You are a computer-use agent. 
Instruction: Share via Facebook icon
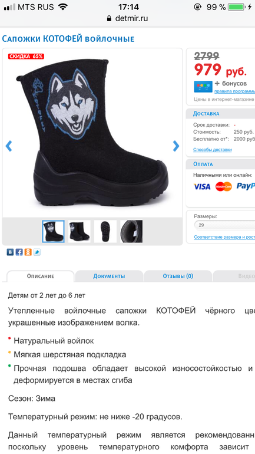19,252
